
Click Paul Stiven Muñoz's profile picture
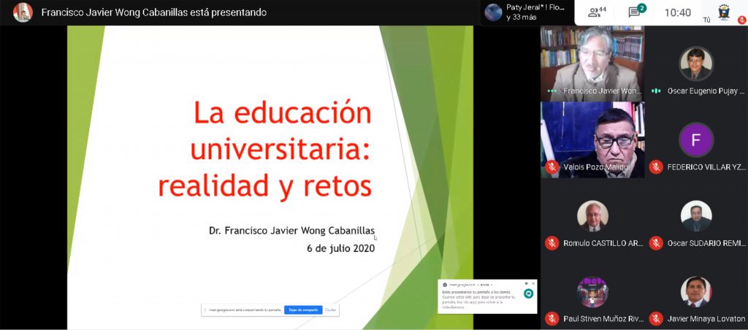592,292
